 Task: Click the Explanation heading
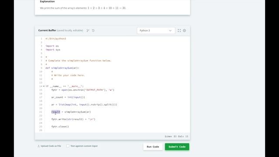[x=48, y=1]
